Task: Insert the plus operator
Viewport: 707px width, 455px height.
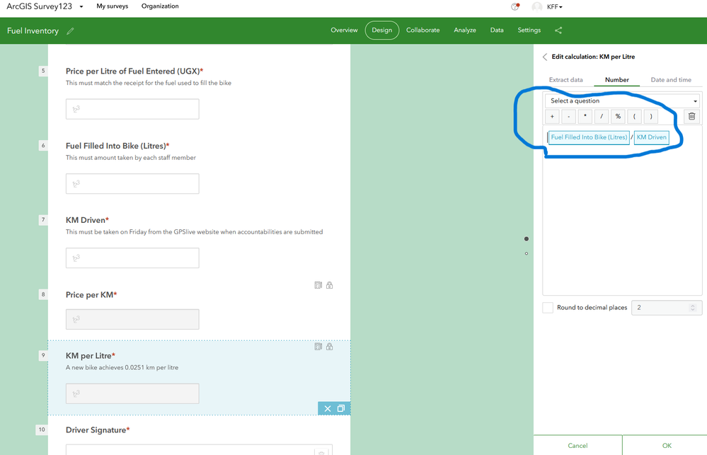Action: pyautogui.click(x=552, y=116)
